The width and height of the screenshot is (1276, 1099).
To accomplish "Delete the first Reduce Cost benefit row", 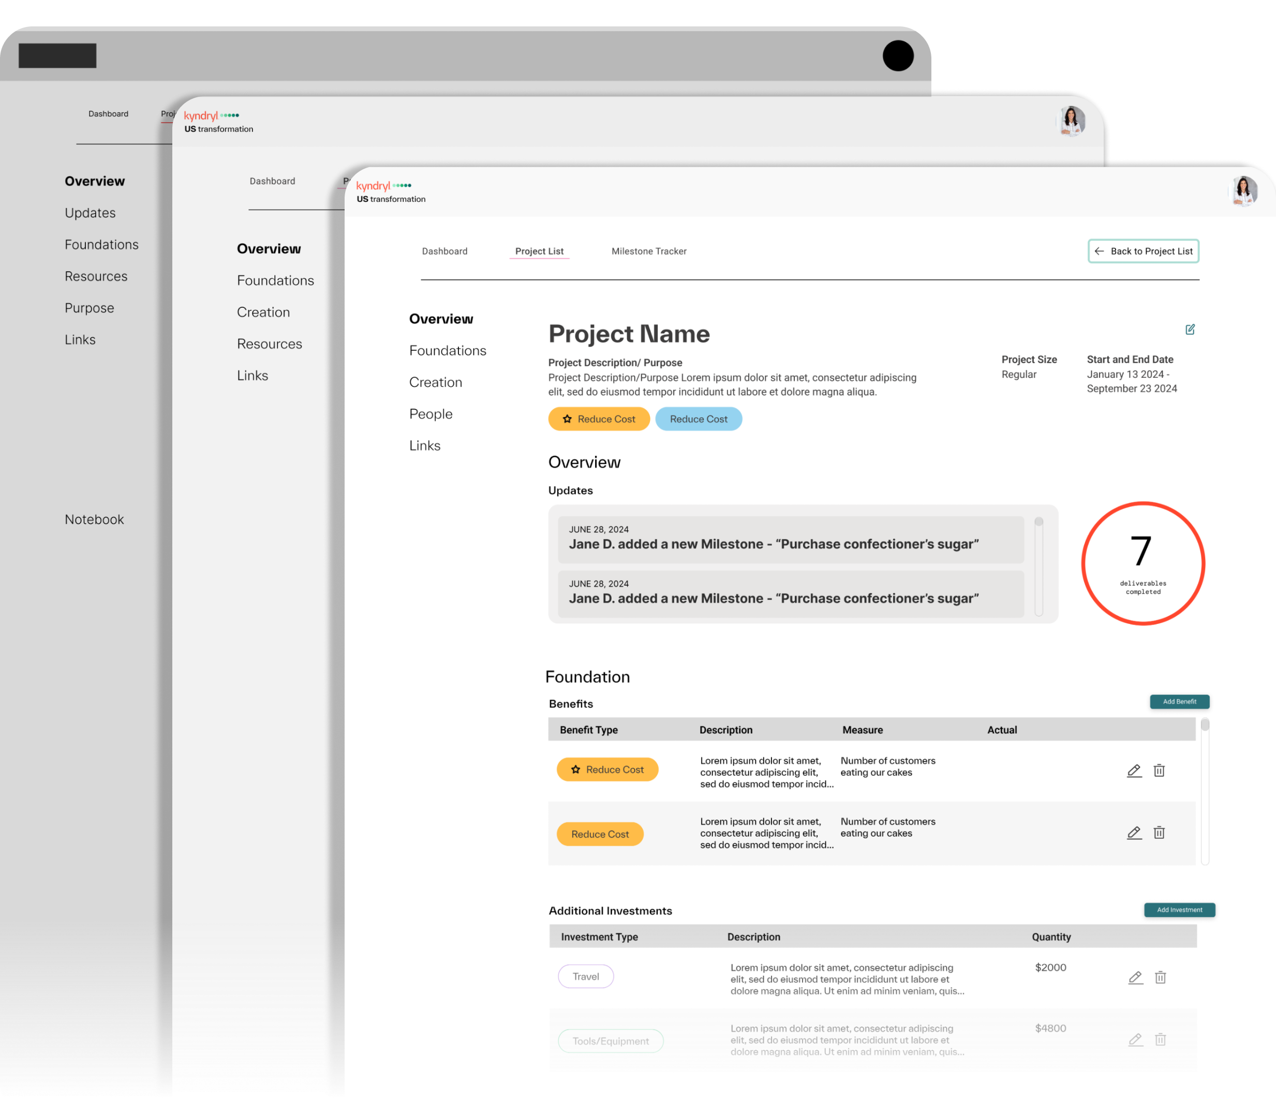I will [x=1159, y=770].
